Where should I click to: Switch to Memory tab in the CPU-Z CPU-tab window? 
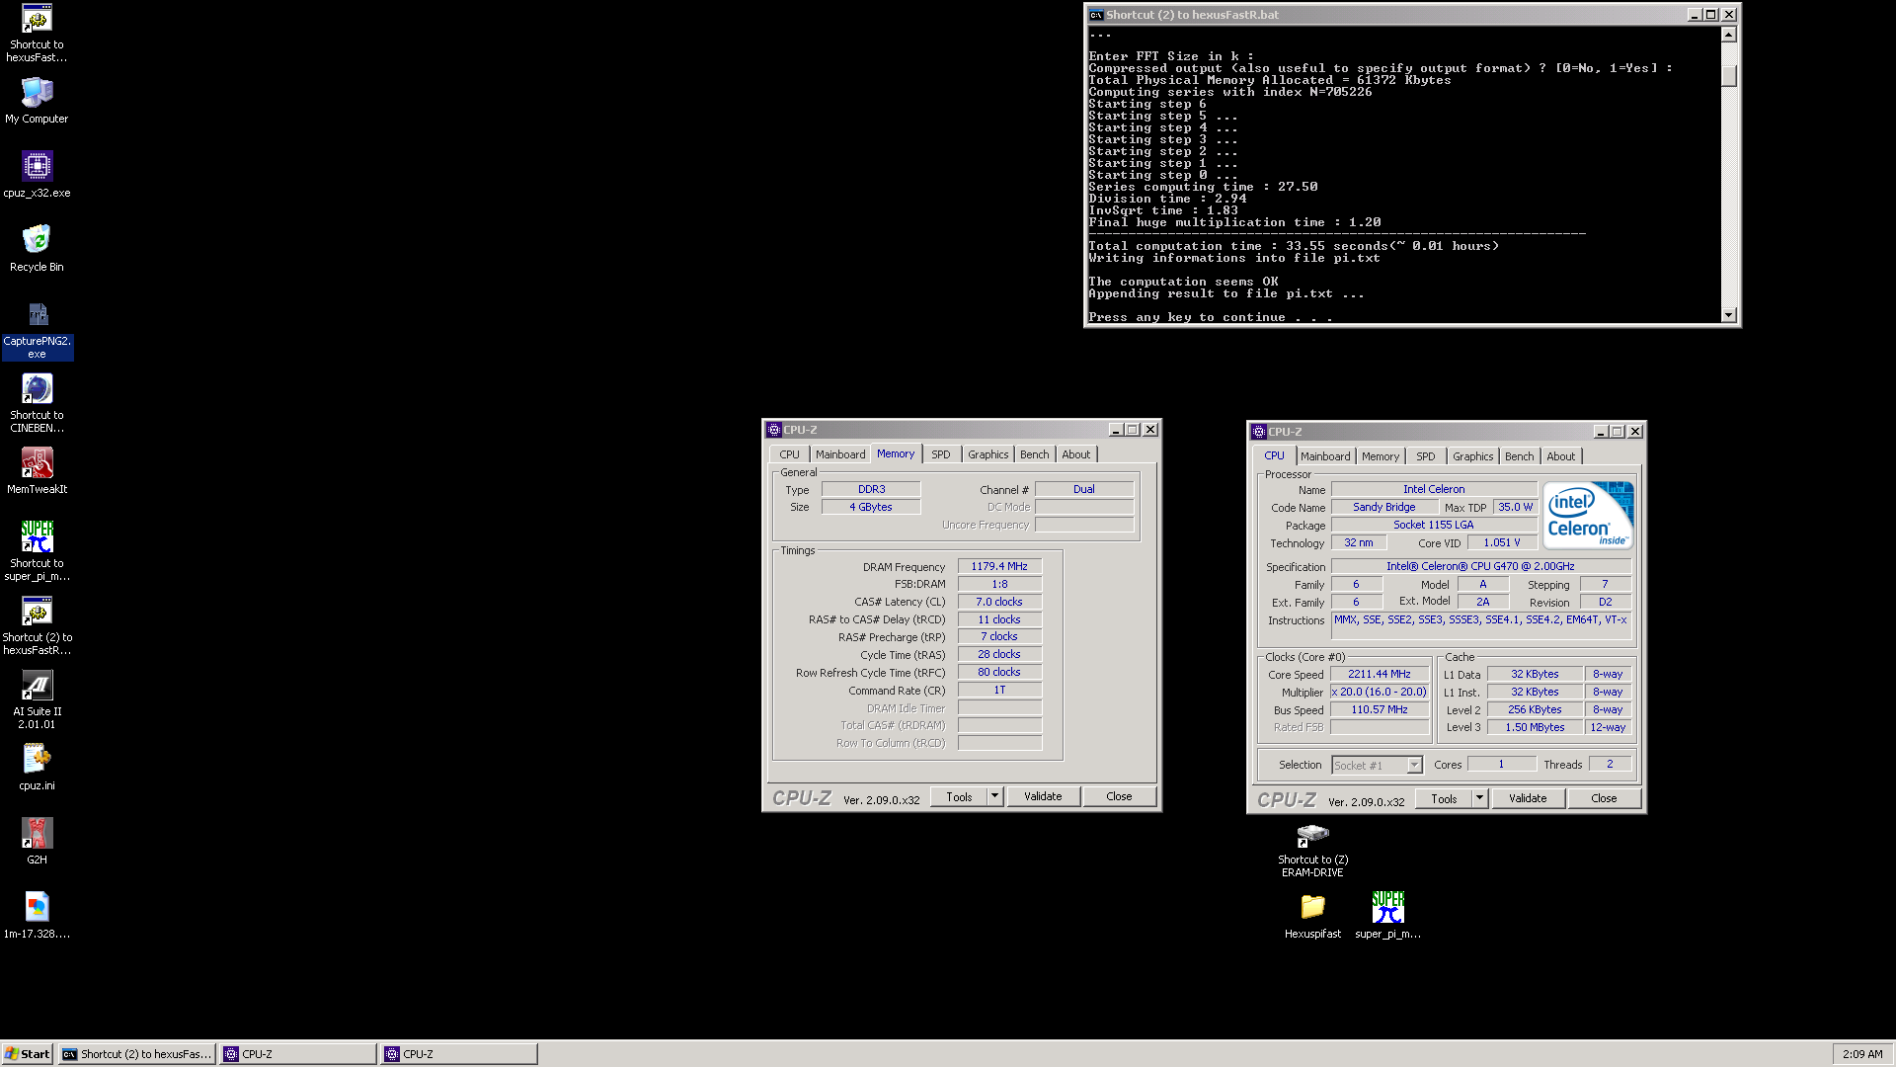click(x=1380, y=456)
